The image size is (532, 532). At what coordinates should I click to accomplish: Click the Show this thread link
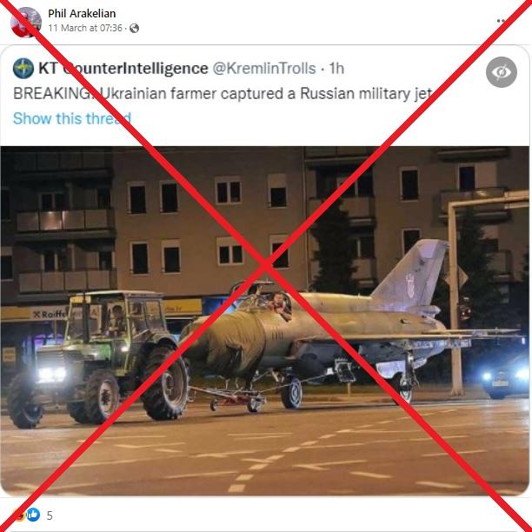72,118
